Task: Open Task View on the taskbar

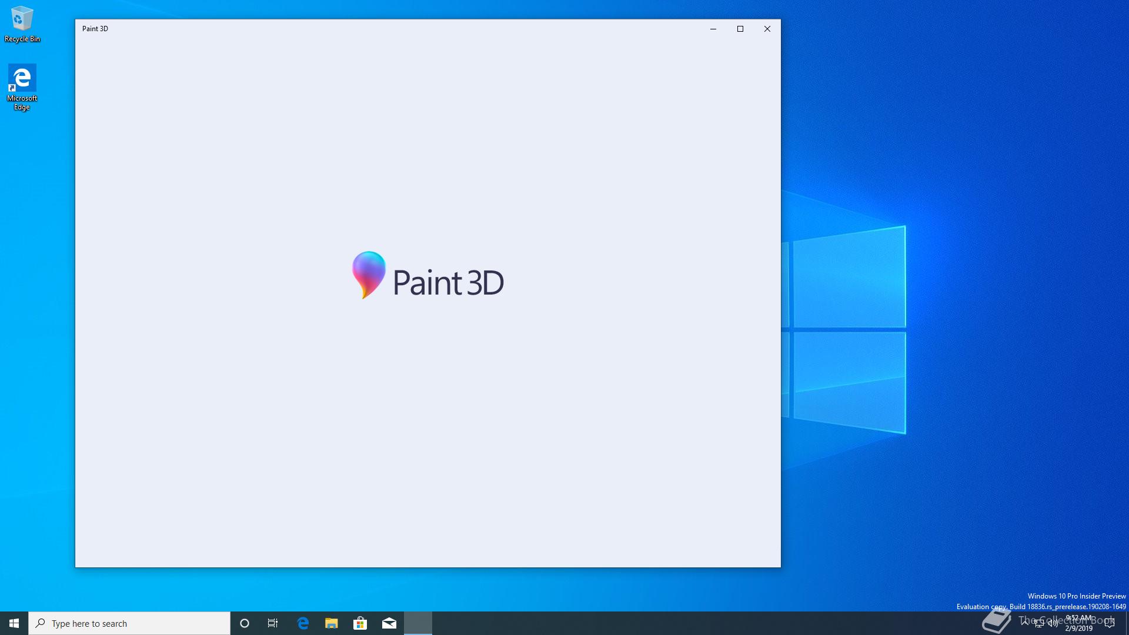Action: (273, 623)
